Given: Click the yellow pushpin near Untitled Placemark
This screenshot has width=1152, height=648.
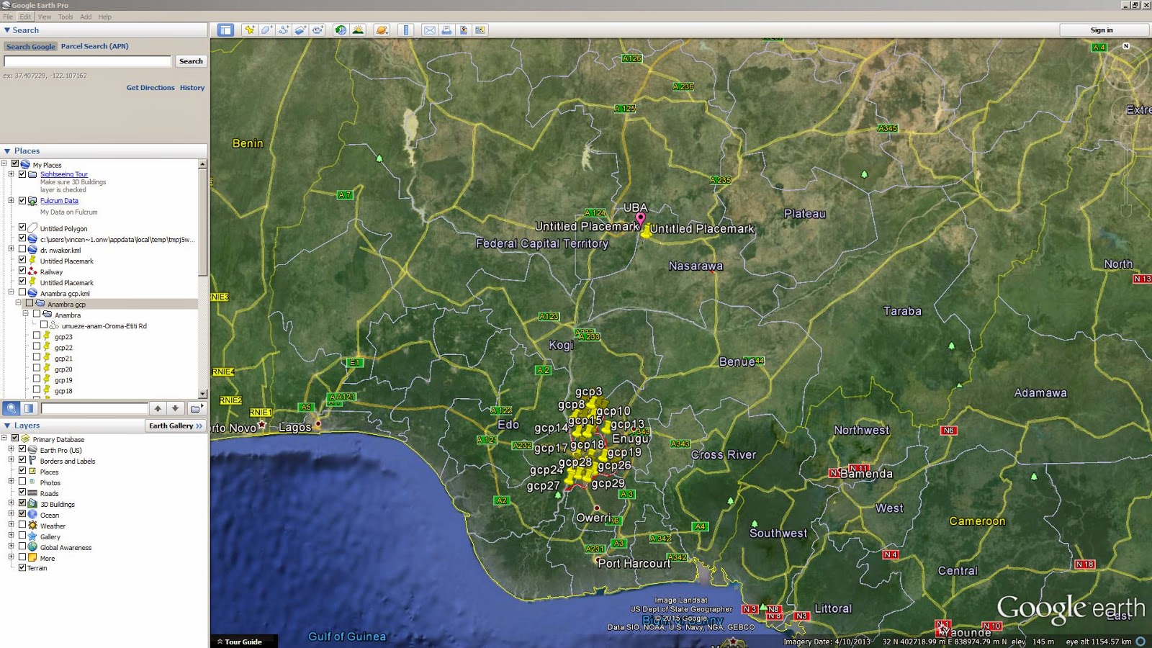Looking at the screenshot, I should pyautogui.click(x=647, y=231).
